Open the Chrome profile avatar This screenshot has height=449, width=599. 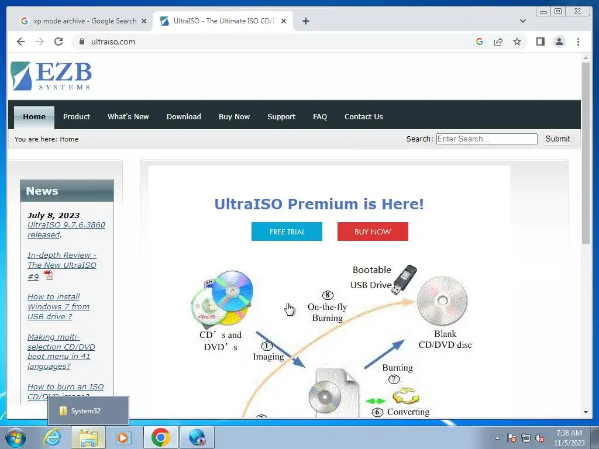tap(559, 42)
